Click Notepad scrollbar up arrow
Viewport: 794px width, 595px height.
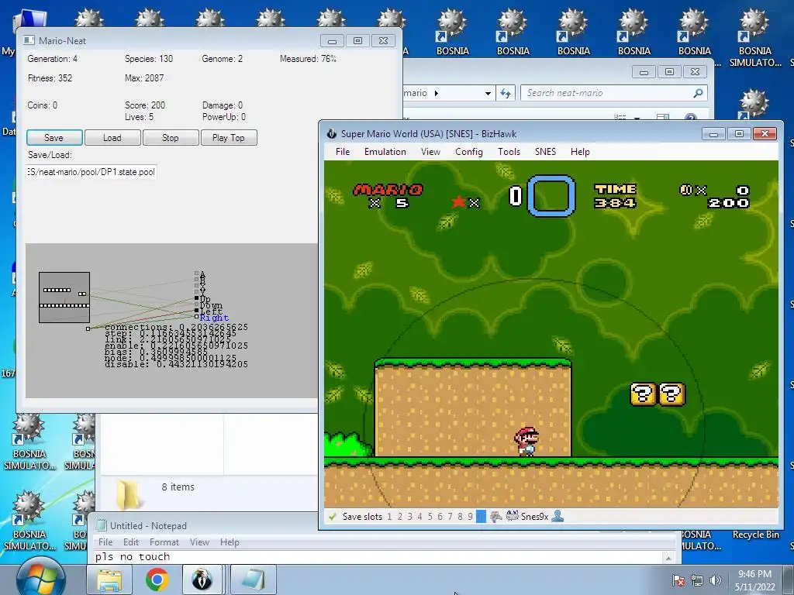[668, 558]
